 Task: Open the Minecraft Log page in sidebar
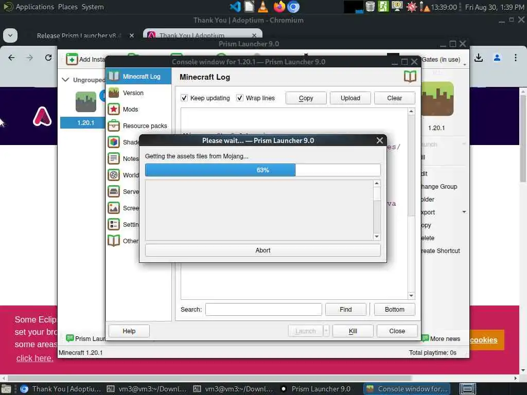138,76
